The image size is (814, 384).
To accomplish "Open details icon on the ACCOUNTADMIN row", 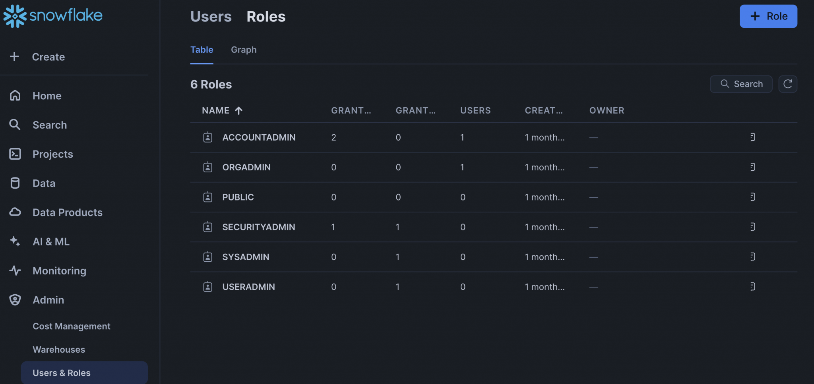I will pos(752,137).
